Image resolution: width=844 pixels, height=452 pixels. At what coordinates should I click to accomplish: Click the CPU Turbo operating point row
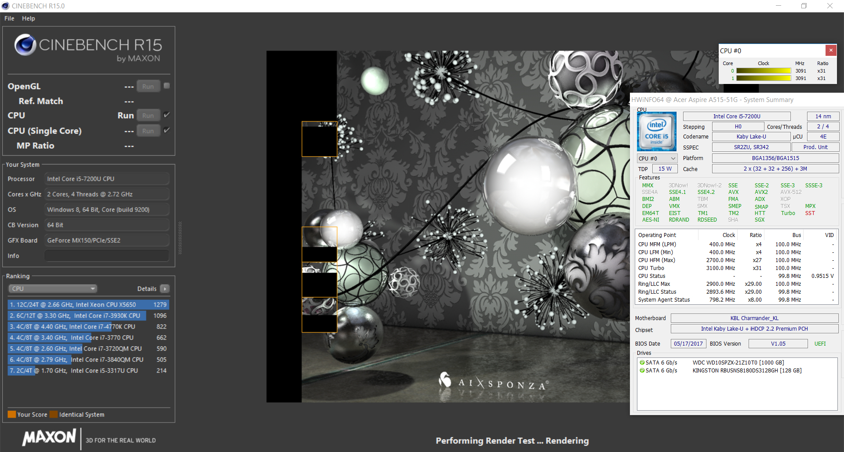click(x=736, y=268)
